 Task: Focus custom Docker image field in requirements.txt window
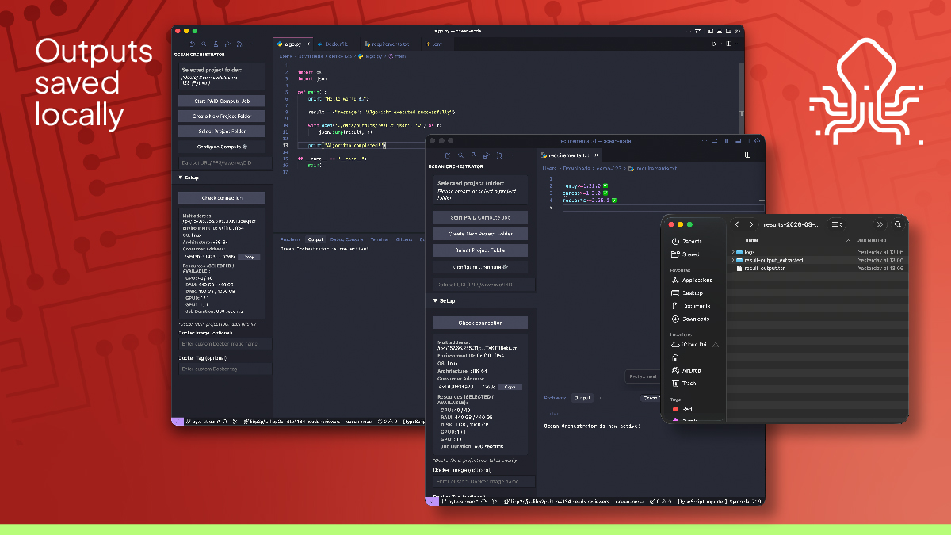pos(484,481)
